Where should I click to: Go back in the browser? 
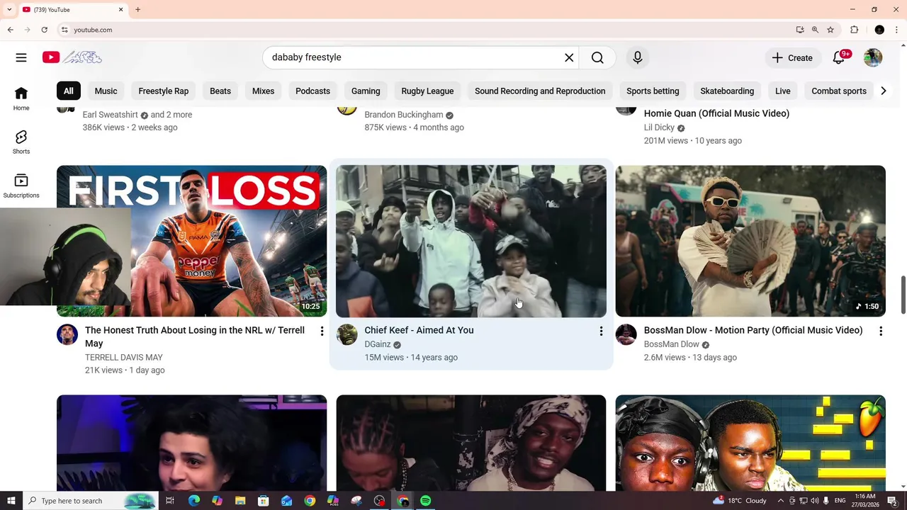tap(10, 30)
